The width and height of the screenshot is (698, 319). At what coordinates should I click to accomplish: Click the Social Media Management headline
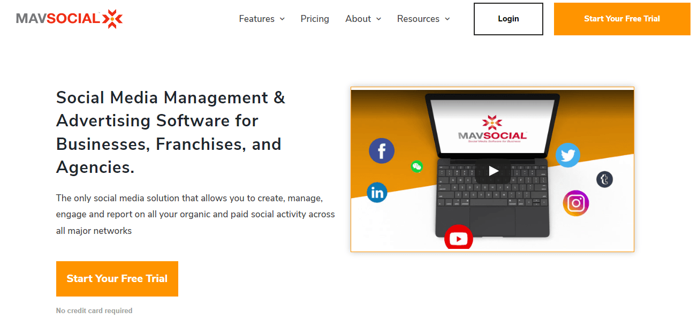(171, 133)
